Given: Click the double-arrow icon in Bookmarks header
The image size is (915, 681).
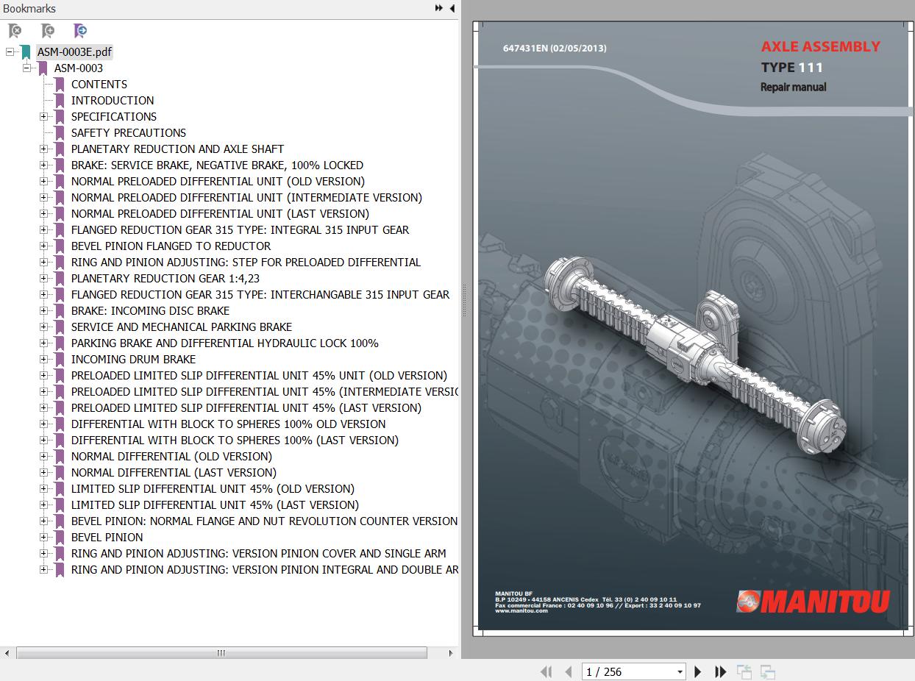Looking at the screenshot, I should 439,8.
